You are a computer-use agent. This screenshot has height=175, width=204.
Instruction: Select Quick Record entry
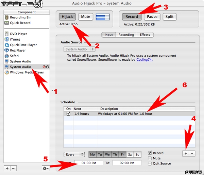point(27,23)
